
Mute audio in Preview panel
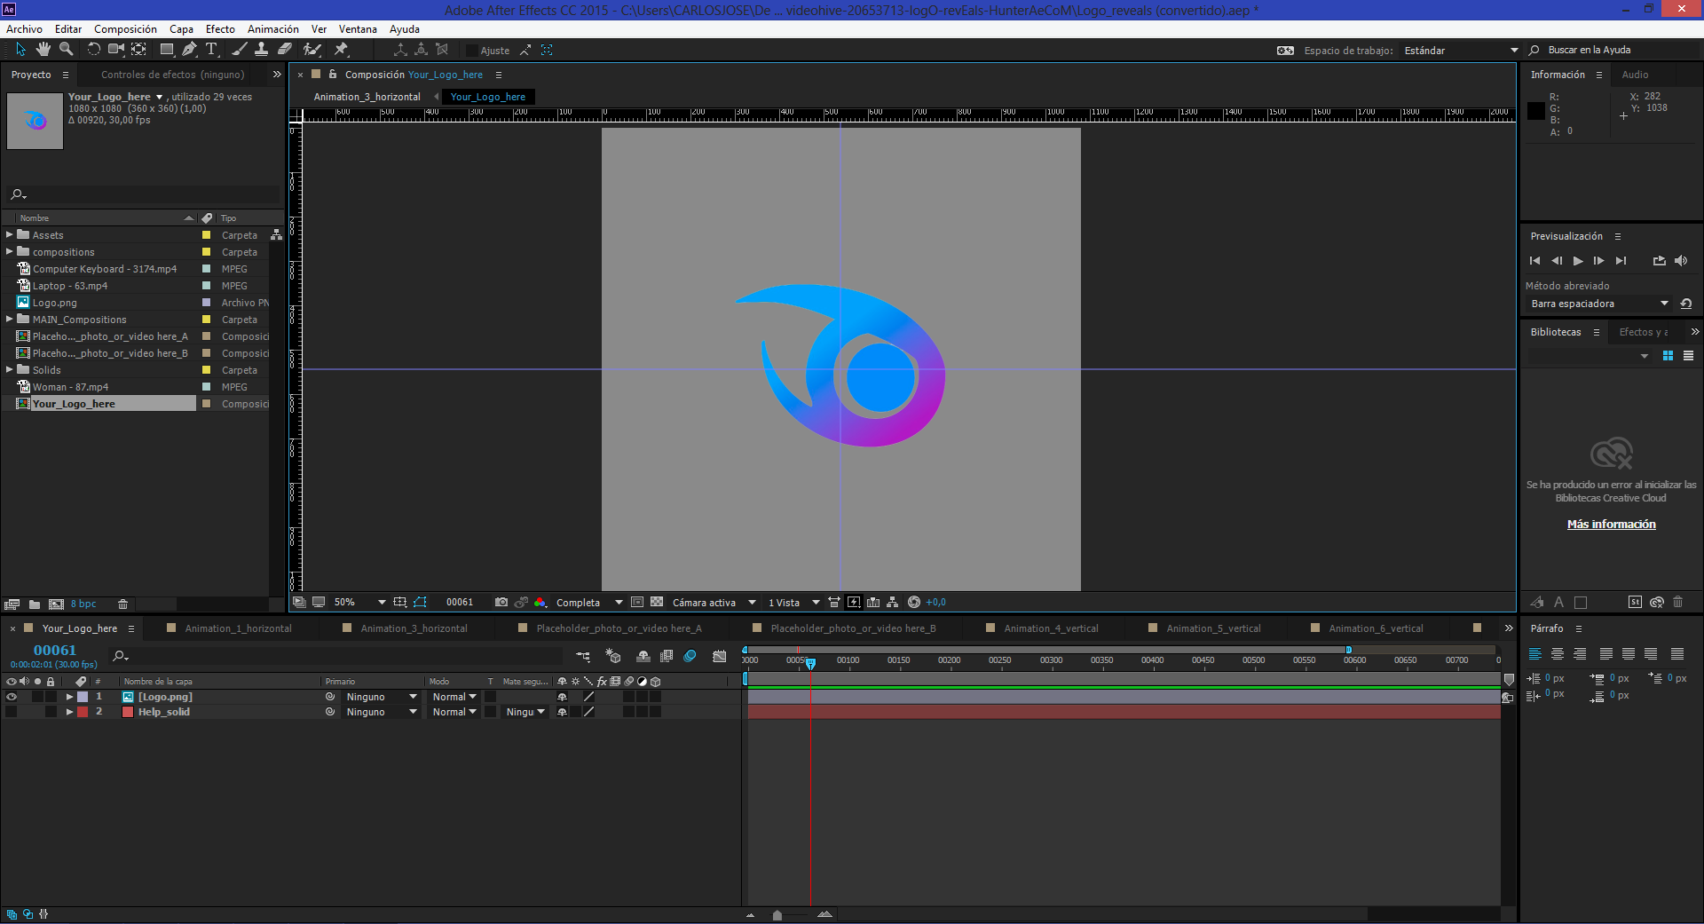tap(1681, 261)
